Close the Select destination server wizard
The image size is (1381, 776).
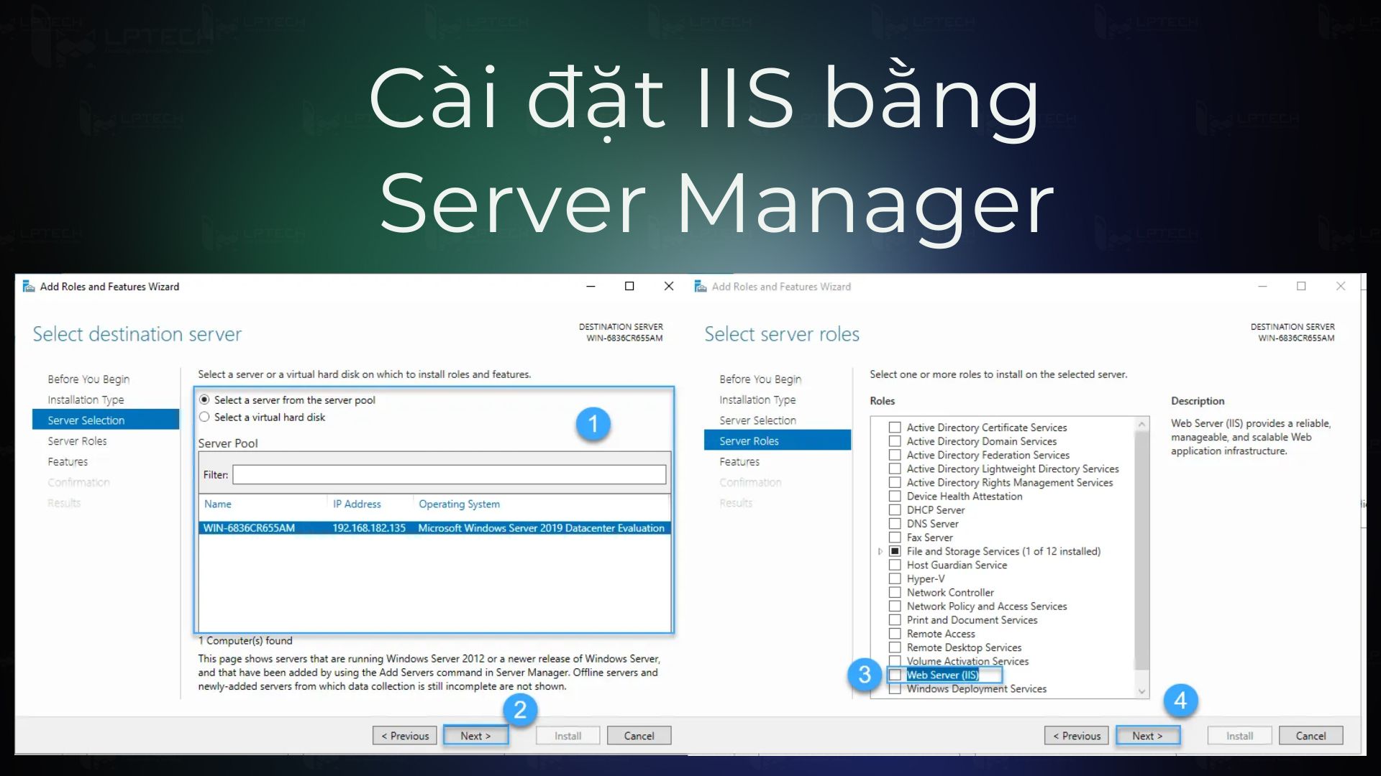pyautogui.click(x=669, y=286)
